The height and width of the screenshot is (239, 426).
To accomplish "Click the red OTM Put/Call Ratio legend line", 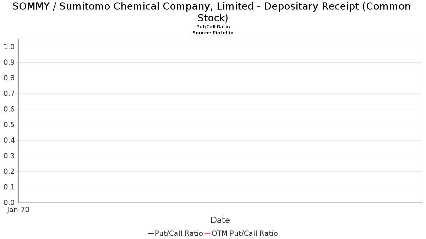I will point(208,233).
